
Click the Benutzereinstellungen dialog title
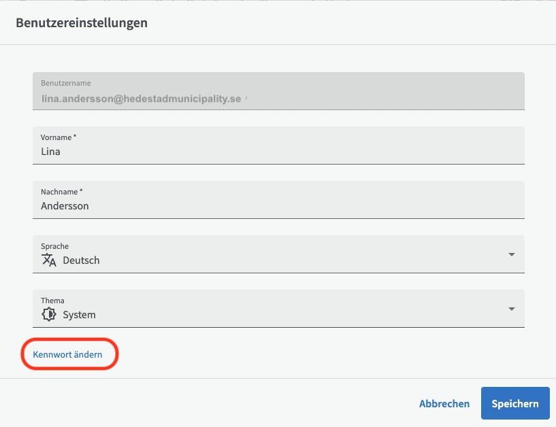[x=82, y=23]
